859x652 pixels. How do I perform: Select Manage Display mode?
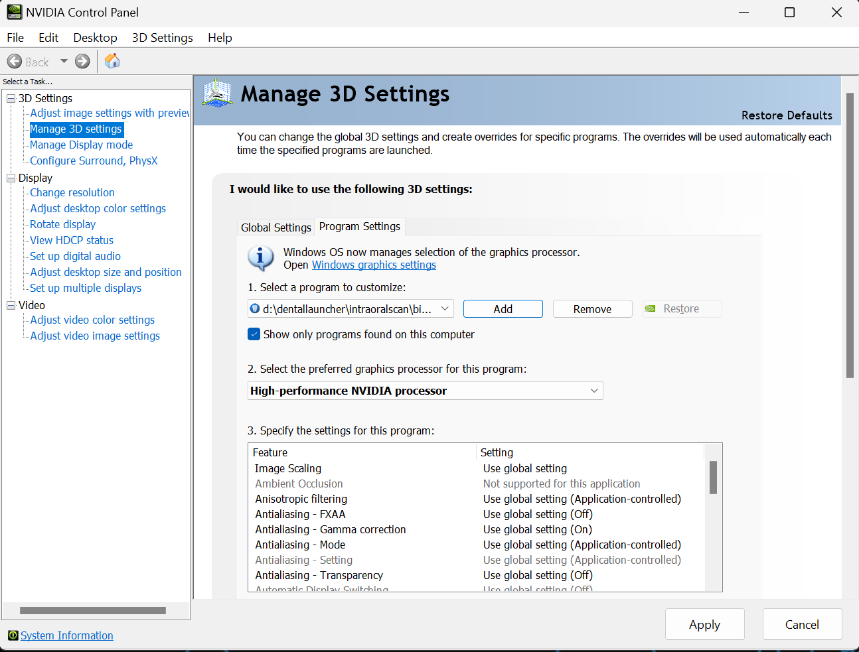[x=81, y=145]
